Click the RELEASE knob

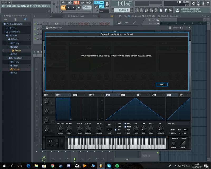99,128
